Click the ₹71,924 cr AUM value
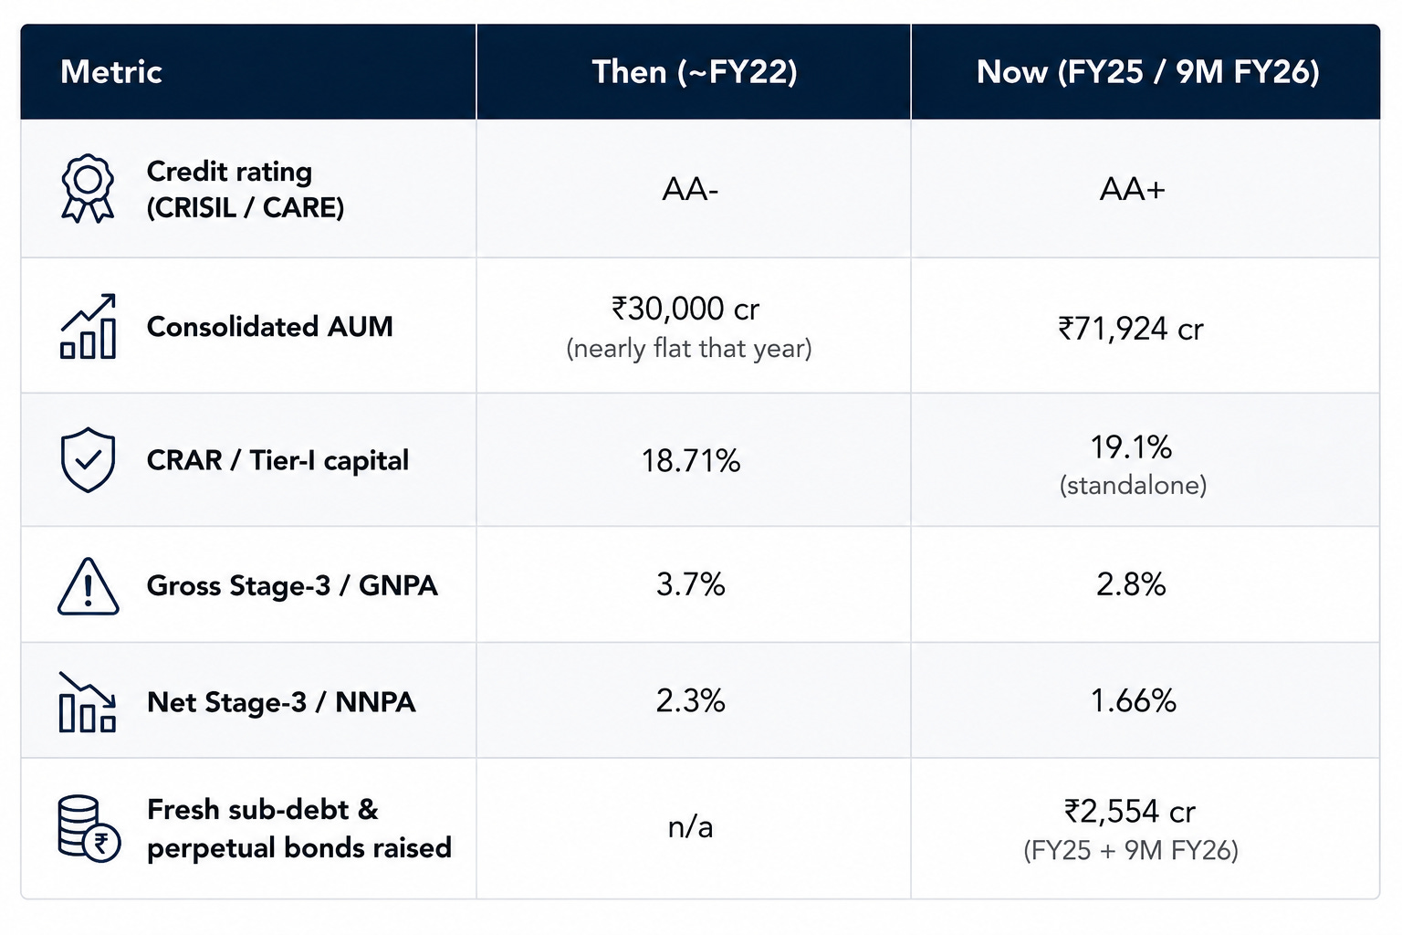The width and height of the screenshot is (1402, 935). [x=1131, y=328]
